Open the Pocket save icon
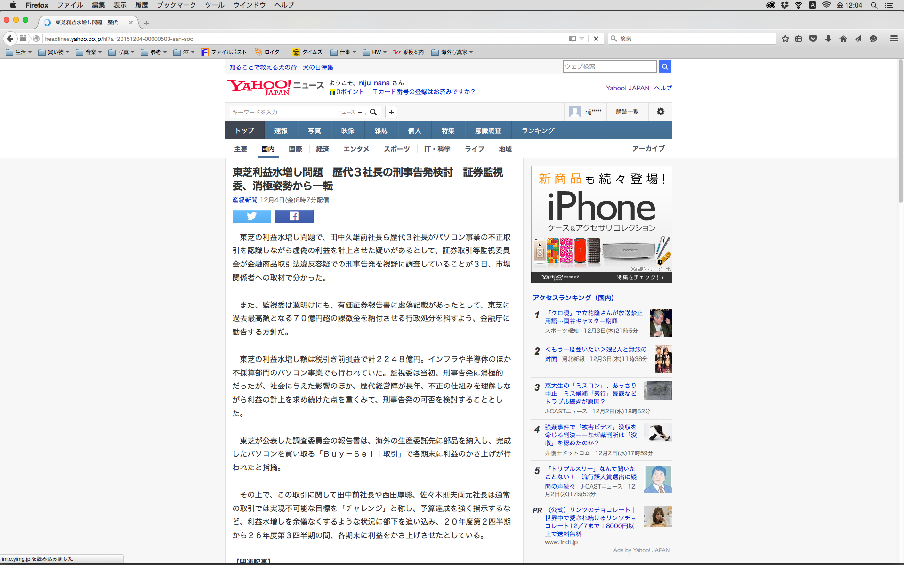Viewport: 904px width, 565px height. point(813,39)
